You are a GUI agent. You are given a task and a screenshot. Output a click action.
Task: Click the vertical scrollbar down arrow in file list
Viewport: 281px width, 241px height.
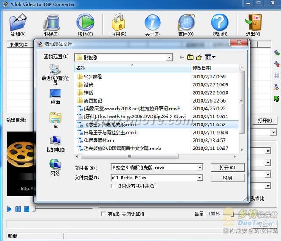pyautogui.click(x=242, y=150)
